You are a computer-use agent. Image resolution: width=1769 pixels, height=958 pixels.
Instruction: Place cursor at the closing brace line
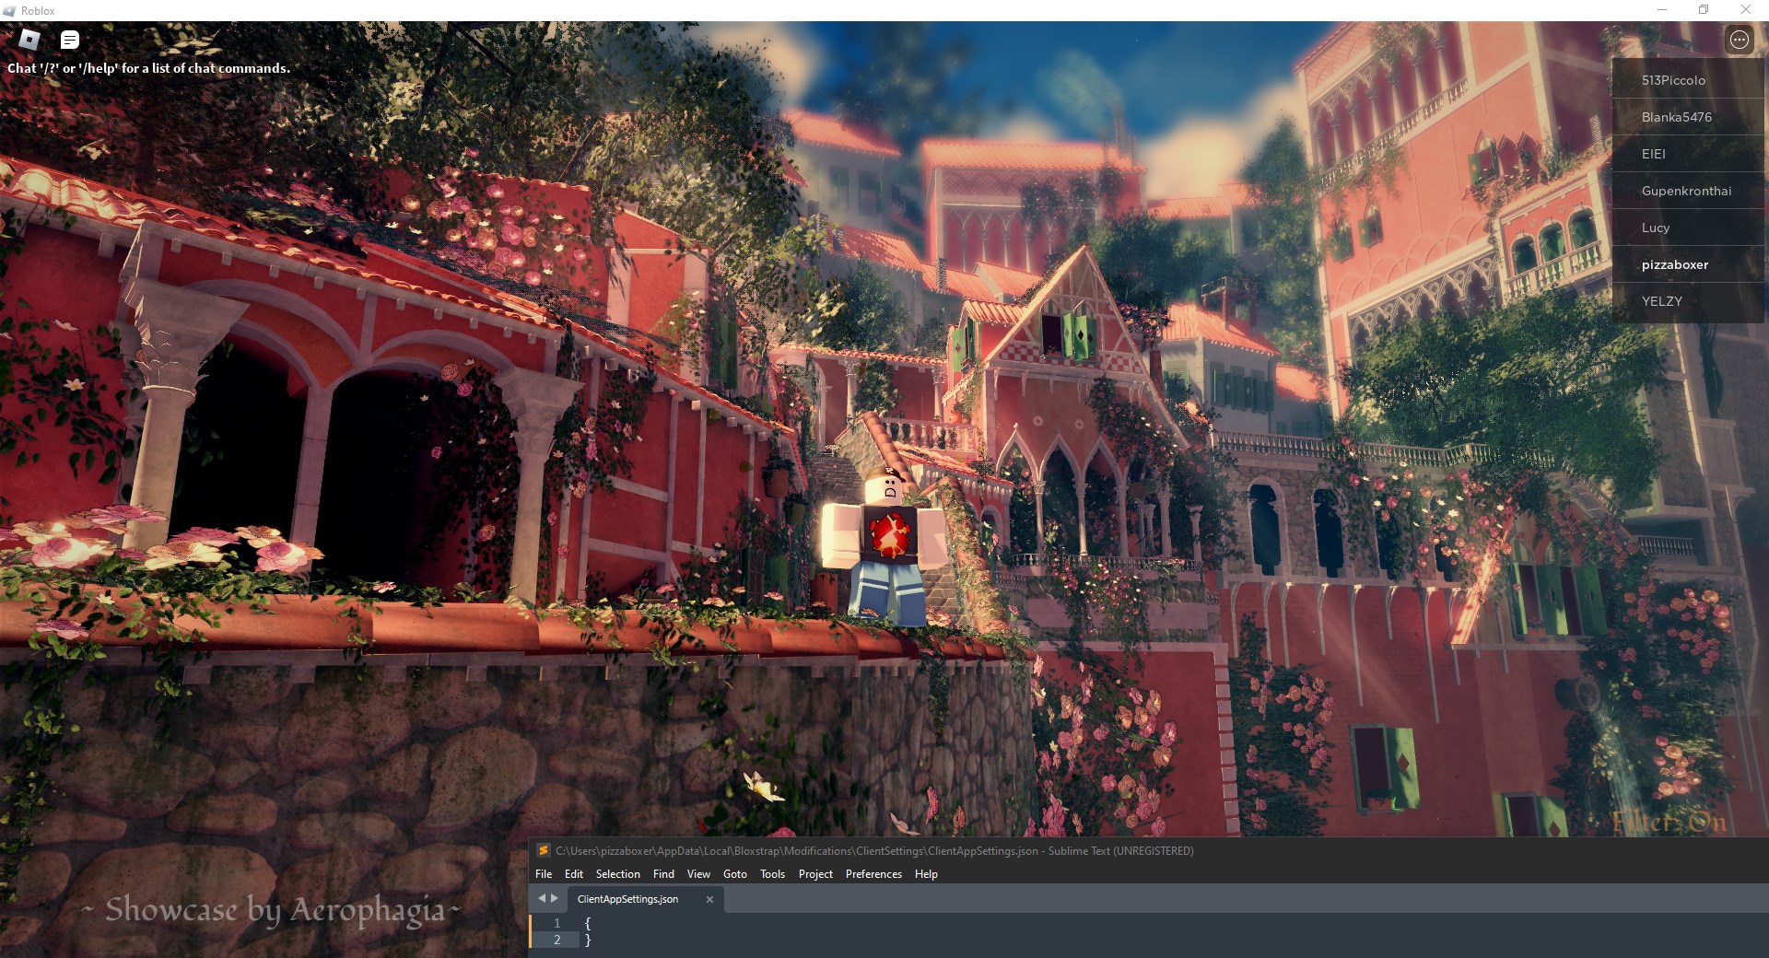coord(588,940)
